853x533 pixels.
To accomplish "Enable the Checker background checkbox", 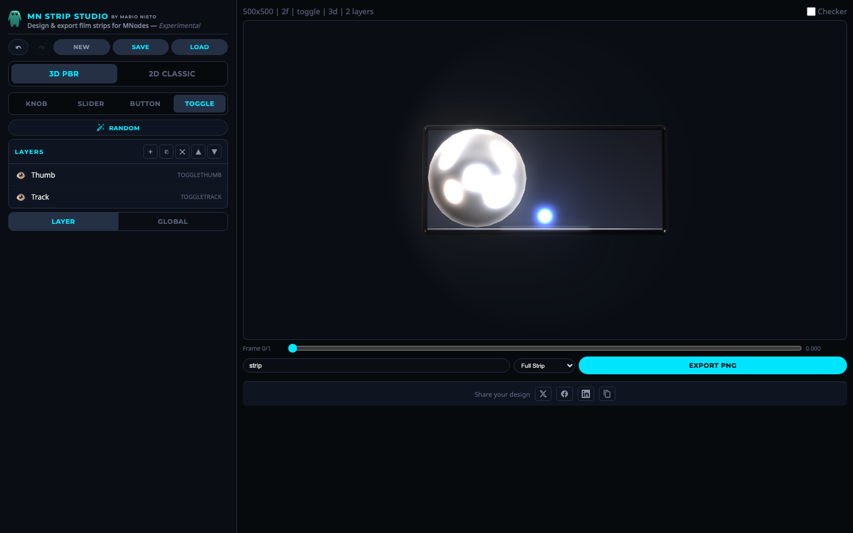I will (811, 11).
